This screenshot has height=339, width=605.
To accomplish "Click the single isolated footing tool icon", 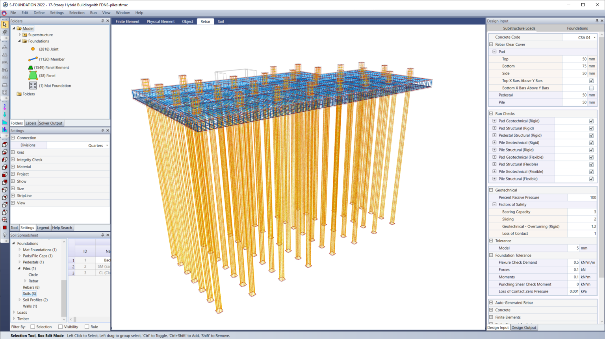I will 5,47.
